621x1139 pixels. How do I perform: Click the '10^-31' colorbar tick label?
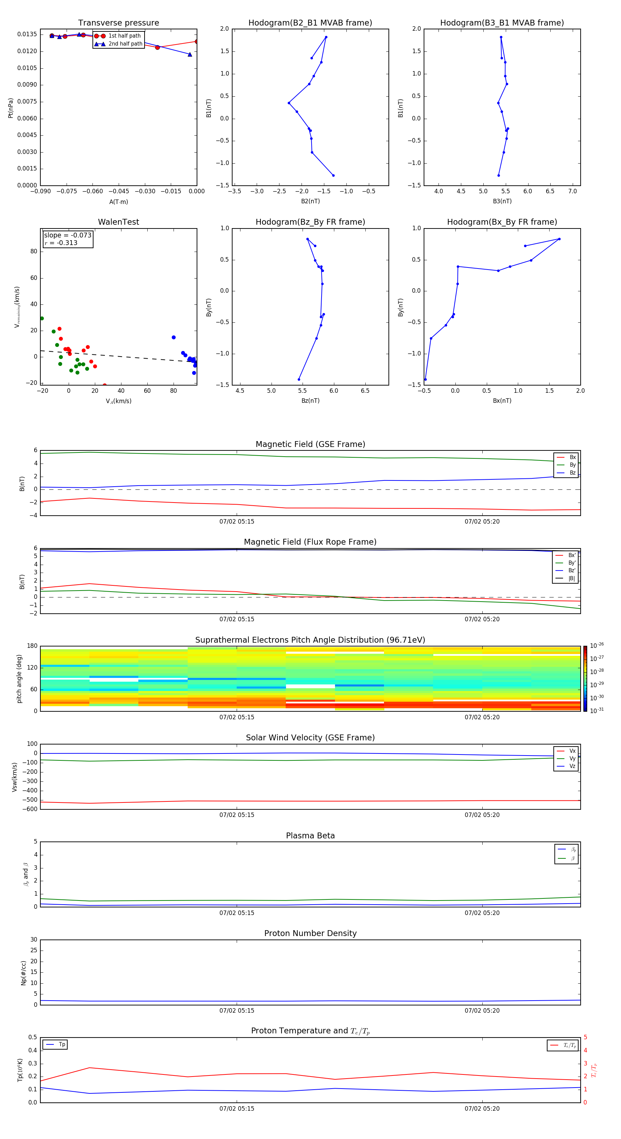(597, 711)
